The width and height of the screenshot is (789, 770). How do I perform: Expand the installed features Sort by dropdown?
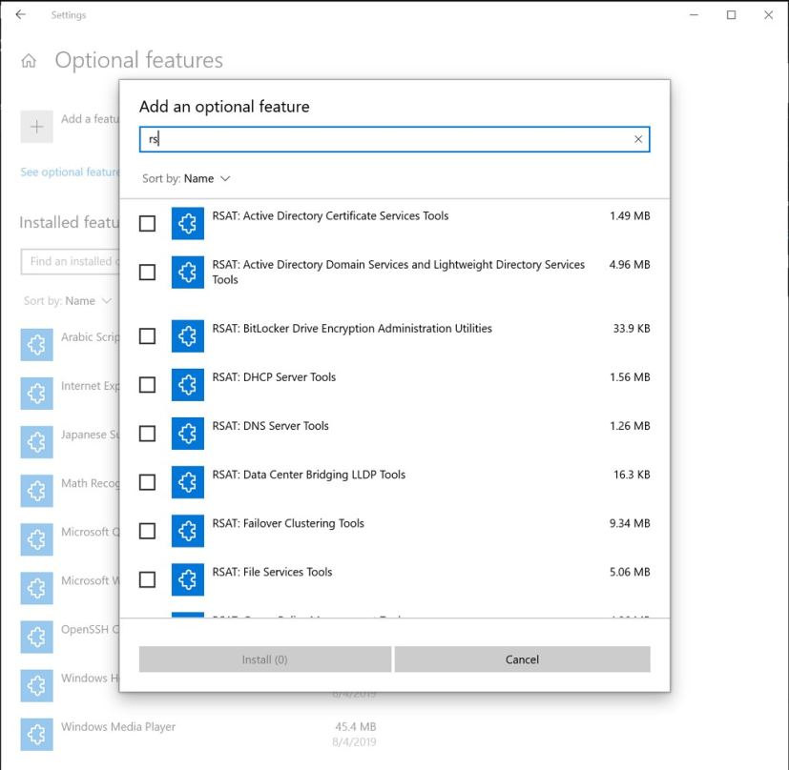68,300
